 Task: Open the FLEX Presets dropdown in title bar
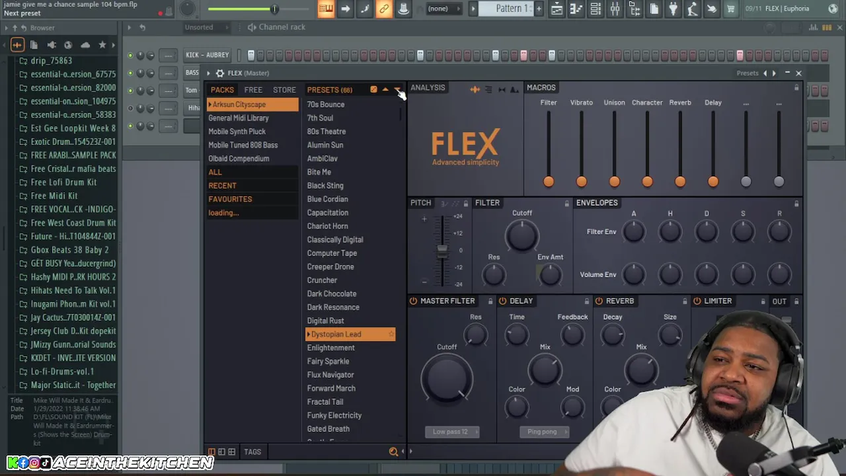pos(748,73)
